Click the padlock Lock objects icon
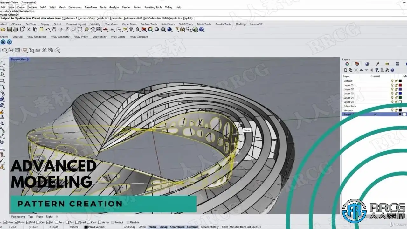 point(137,29)
